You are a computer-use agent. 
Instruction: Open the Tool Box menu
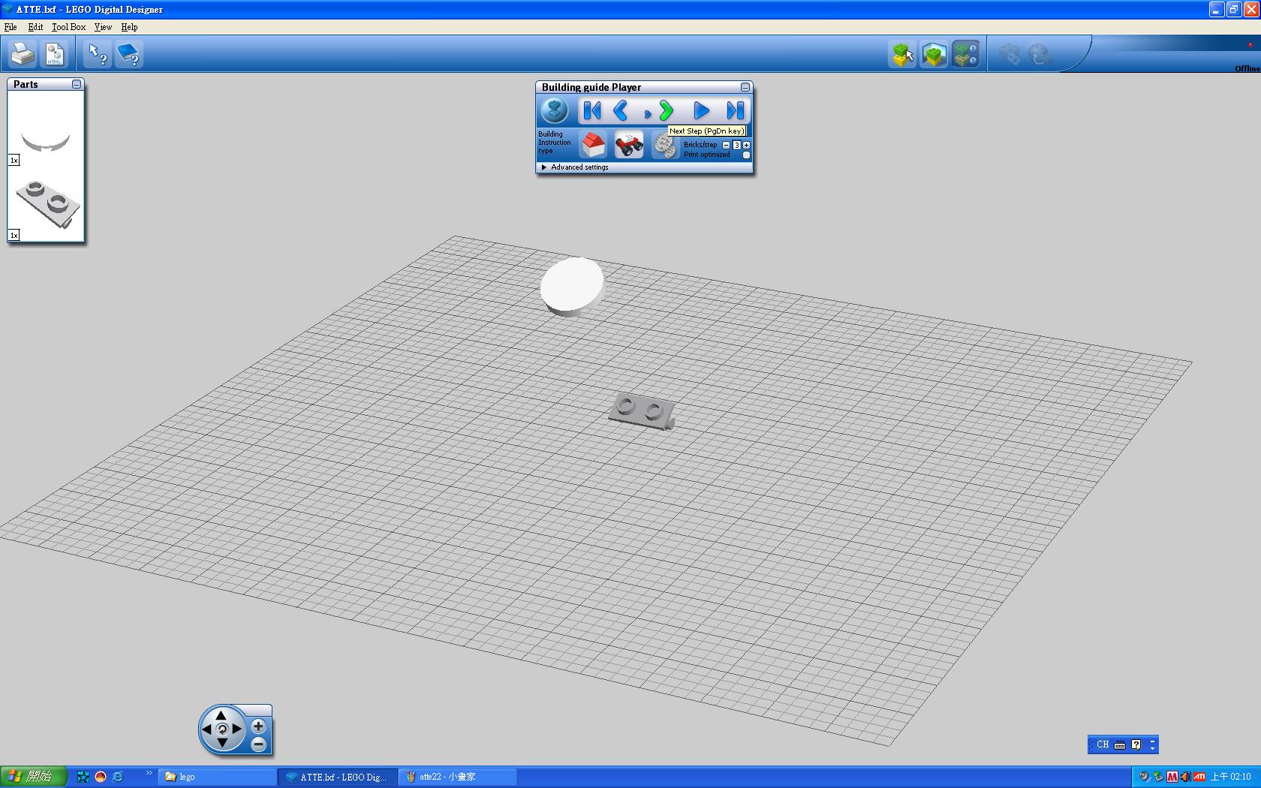(x=68, y=27)
